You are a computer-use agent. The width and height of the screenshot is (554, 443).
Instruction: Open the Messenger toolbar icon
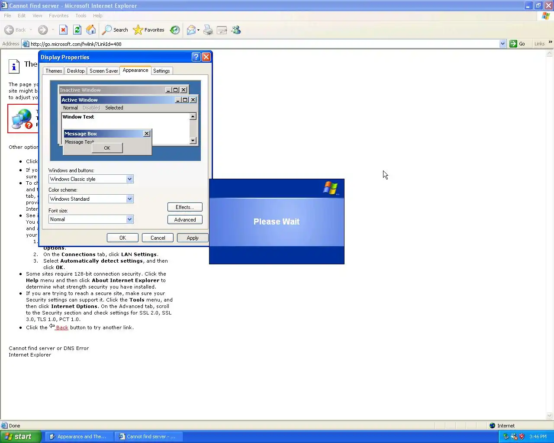[236, 30]
